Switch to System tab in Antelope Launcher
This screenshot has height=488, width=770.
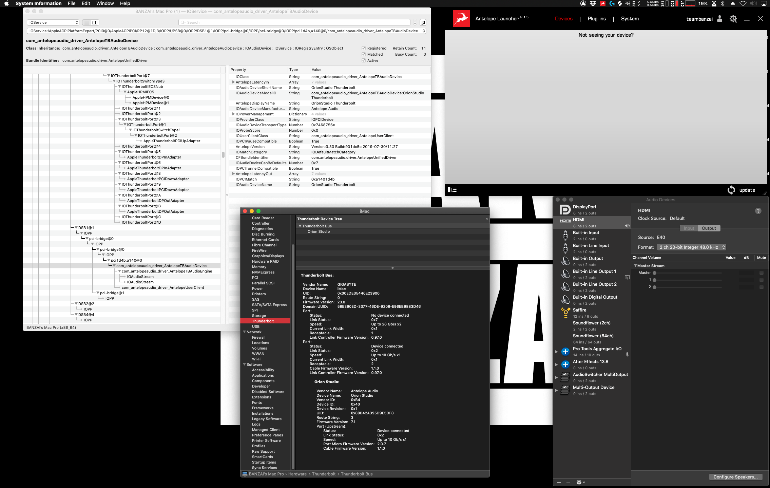click(630, 19)
